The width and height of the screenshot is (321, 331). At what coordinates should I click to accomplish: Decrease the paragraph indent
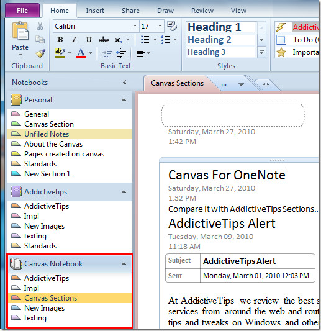click(x=107, y=53)
